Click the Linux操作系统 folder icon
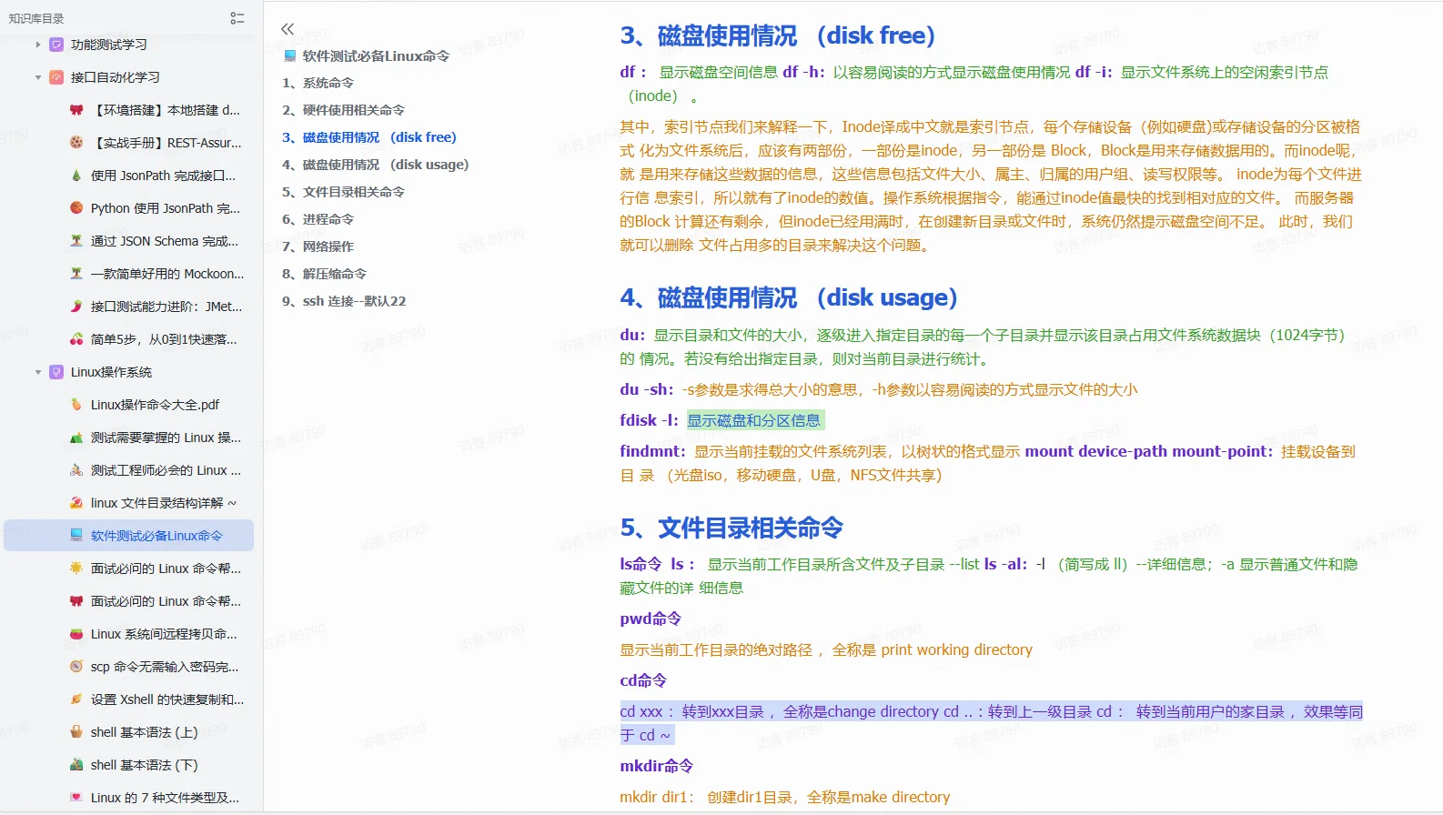The image size is (1443, 815). click(56, 372)
